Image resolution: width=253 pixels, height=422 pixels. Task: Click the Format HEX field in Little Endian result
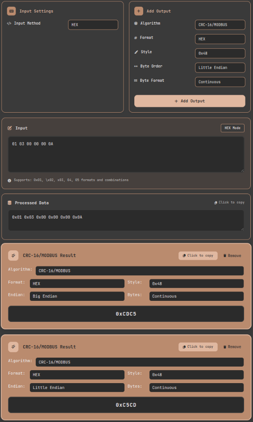[77, 375]
